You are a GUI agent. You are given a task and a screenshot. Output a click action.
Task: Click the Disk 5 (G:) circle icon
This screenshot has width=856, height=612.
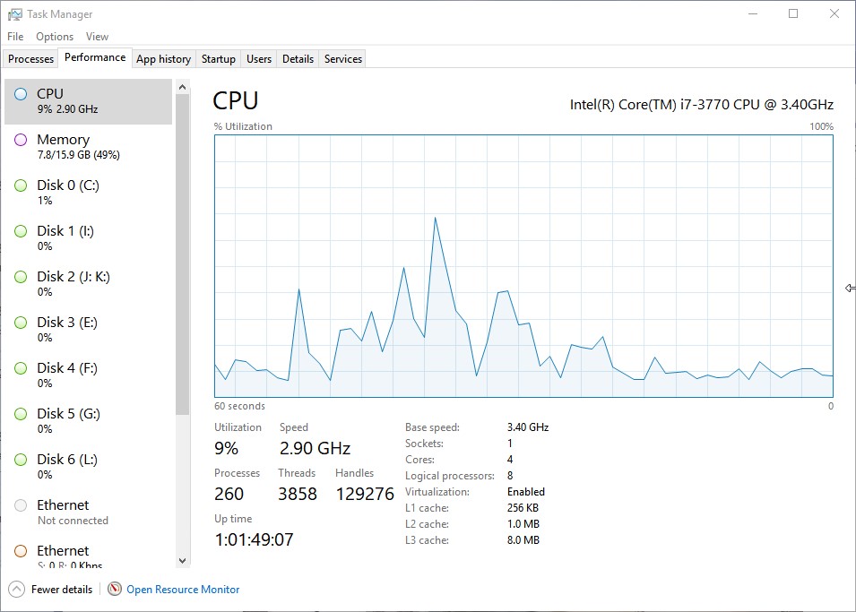[21, 414]
